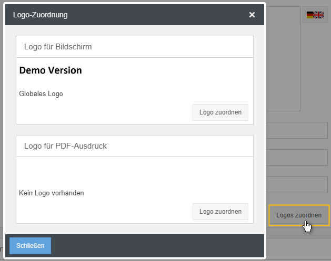Screen dimensions: 331x261
Task: Click the Logo-Zuordnung dialog title
Action: tap(41, 15)
